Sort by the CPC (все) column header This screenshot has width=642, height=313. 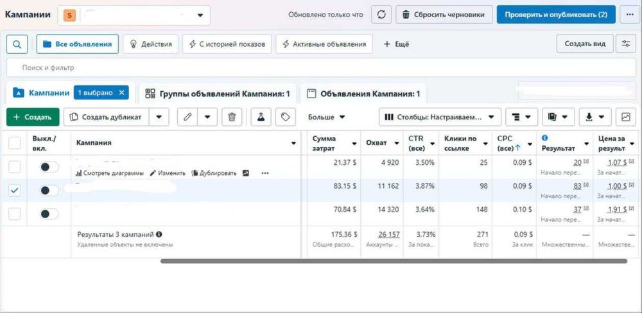508,143
